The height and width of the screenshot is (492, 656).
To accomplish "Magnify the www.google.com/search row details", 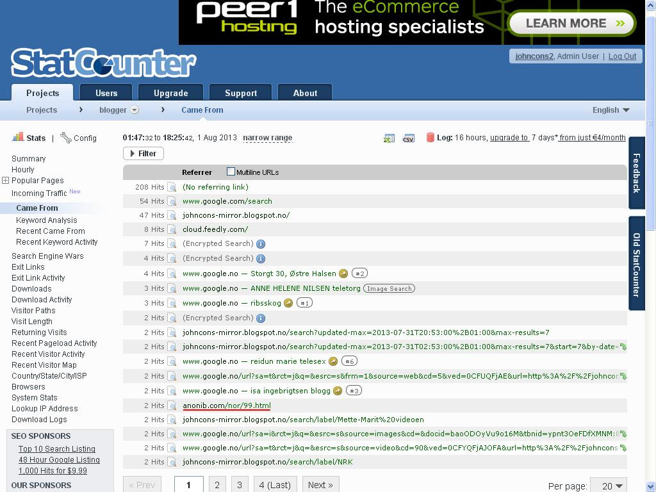I will (x=172, y=201).
